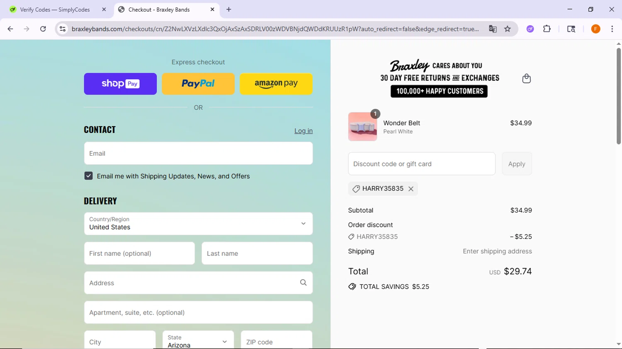Click the Discount code or gift card field

point(422,164)
